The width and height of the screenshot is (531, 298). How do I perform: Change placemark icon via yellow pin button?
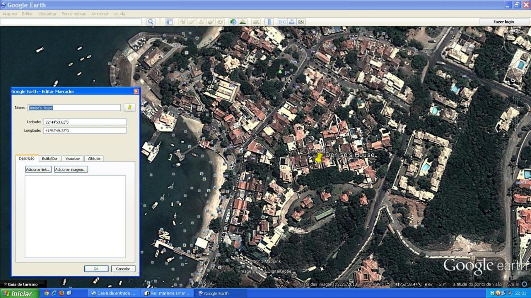point(130,108)
